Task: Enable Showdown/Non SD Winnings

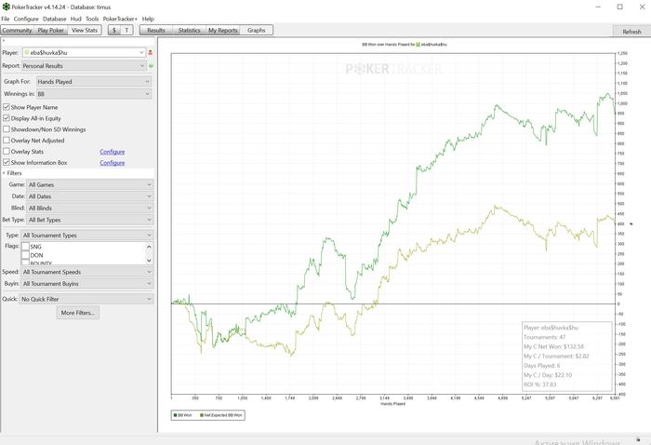Action: coord(7,129)
